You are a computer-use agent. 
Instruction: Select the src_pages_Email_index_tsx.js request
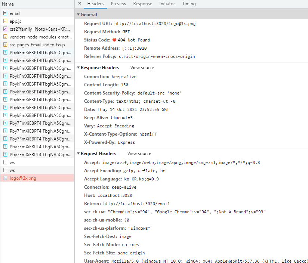click(37, 44)
